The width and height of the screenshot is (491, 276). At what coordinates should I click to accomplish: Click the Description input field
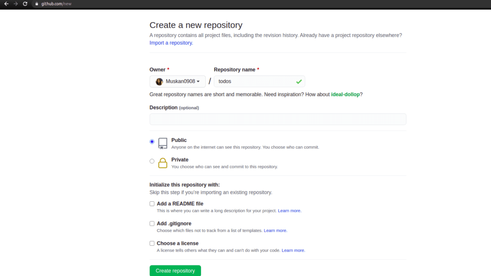278,119
